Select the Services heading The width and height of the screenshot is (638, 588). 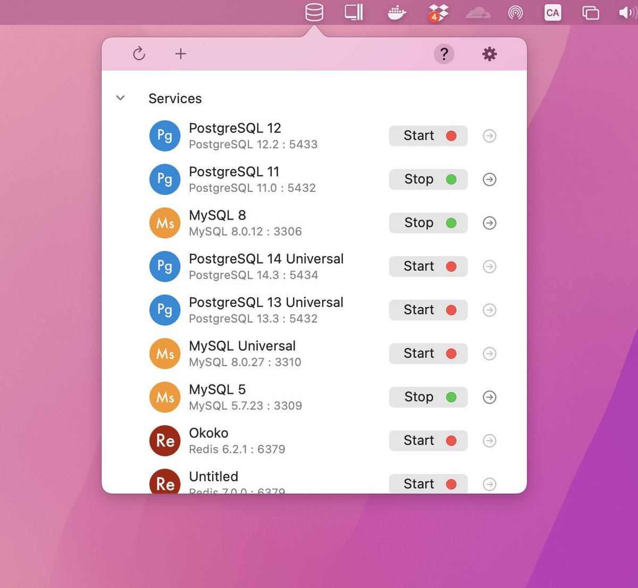(175, 98)
